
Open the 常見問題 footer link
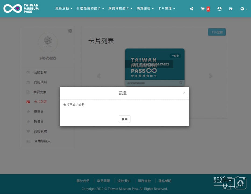[103, 181]
